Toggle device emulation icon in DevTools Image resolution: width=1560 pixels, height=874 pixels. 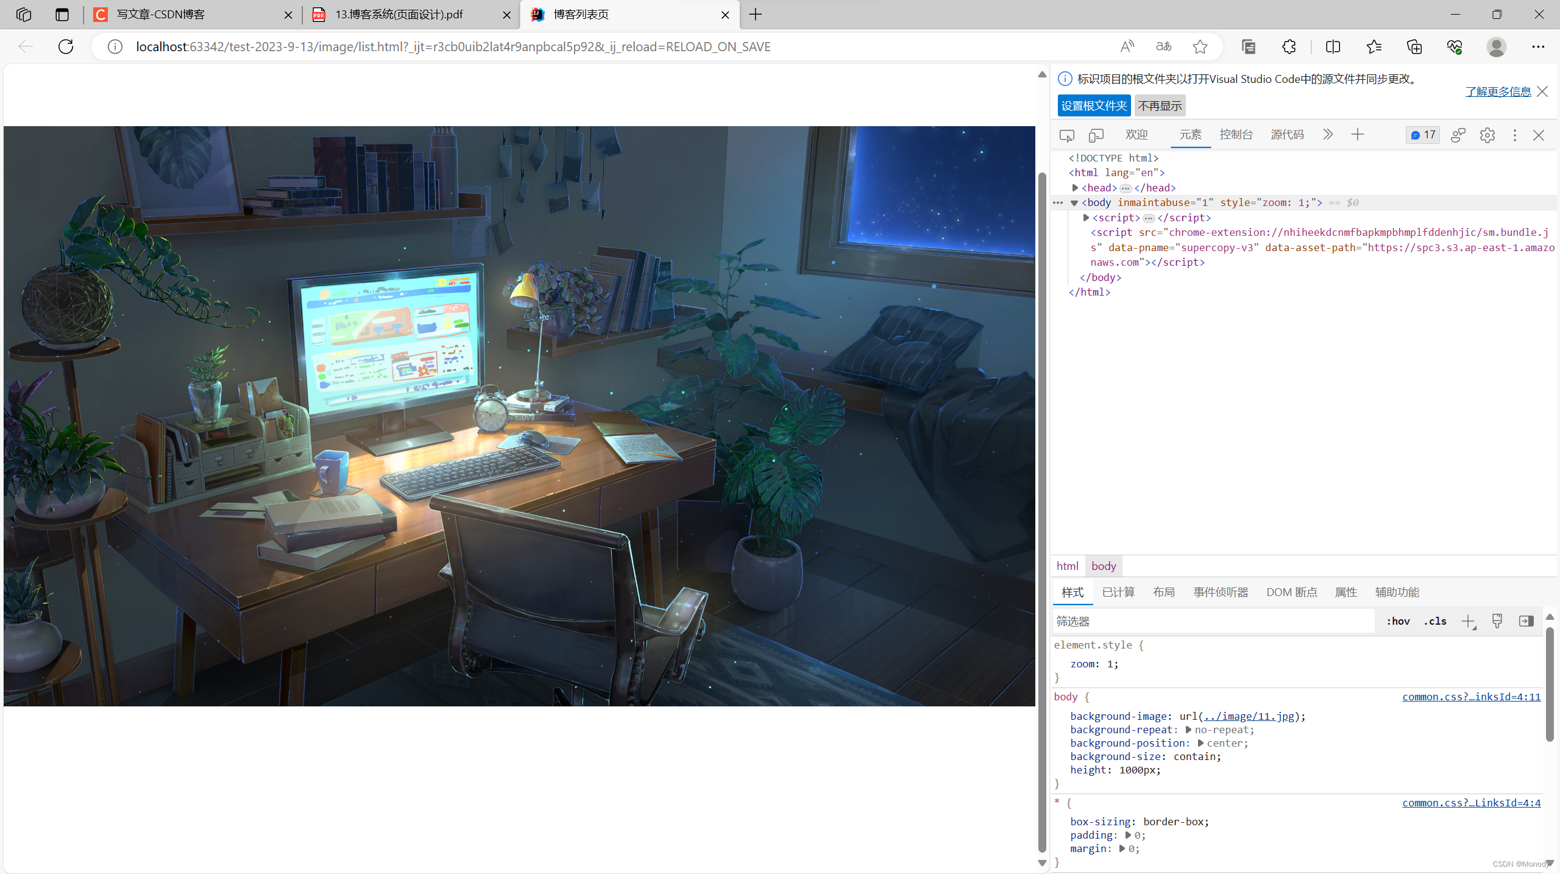pyautogui.click(x=1096, y=135)
